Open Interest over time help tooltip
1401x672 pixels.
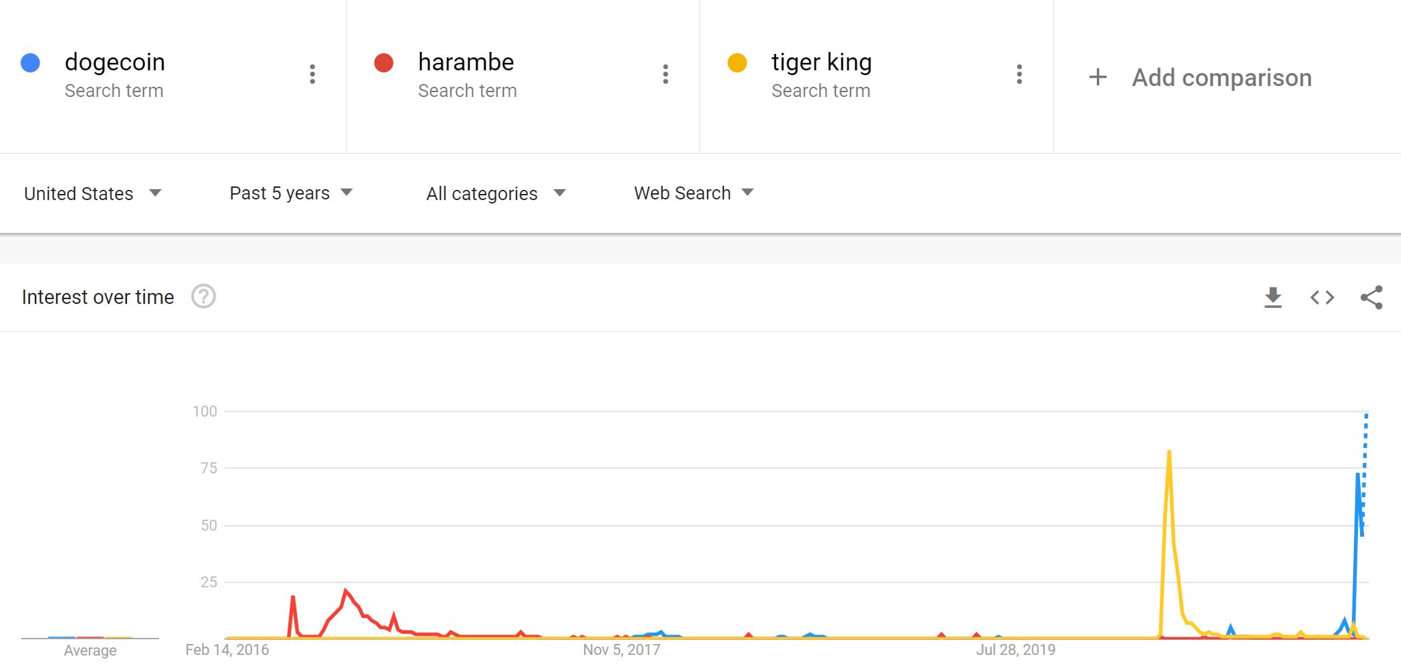coord(204,296)
